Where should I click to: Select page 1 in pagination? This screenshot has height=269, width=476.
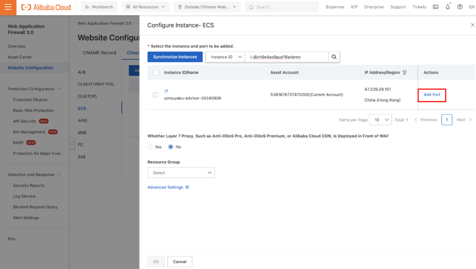coord(446,120)
